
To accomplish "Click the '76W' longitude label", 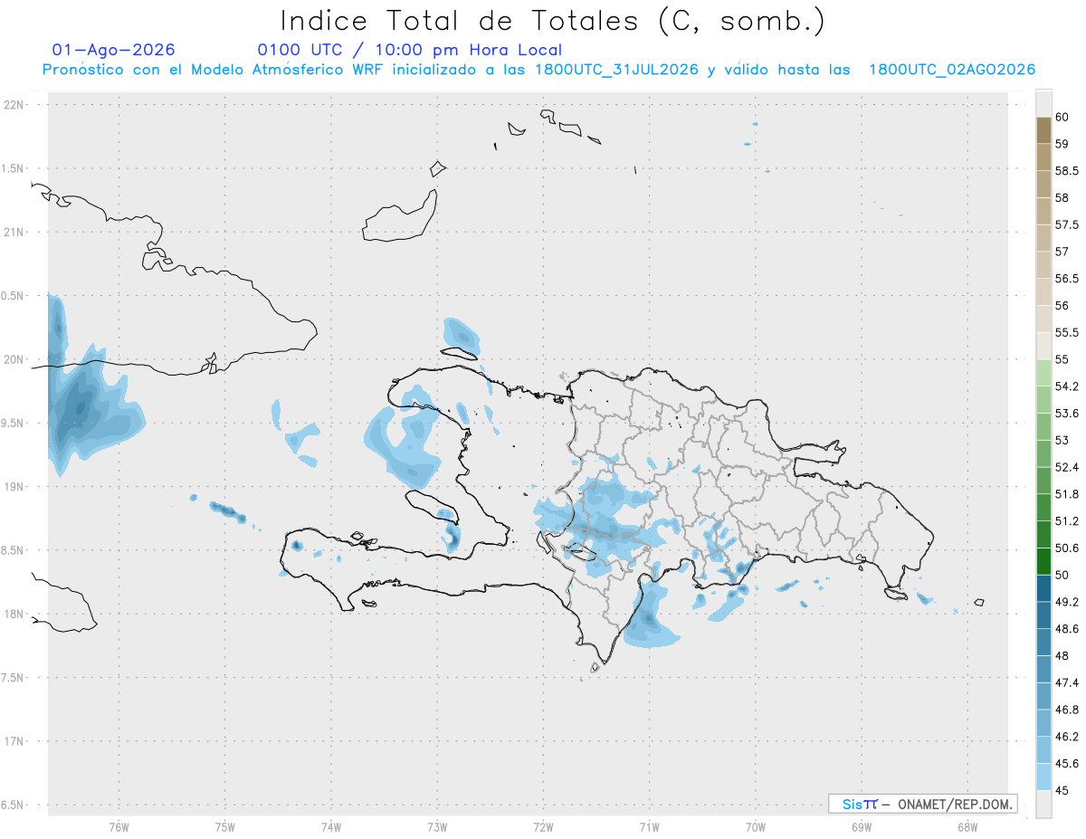I will coord(119,827).
